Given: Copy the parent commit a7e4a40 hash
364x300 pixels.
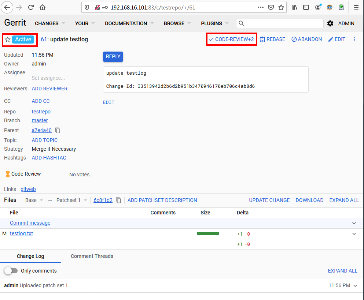Looking at the screenshot, I should [58, 130].
